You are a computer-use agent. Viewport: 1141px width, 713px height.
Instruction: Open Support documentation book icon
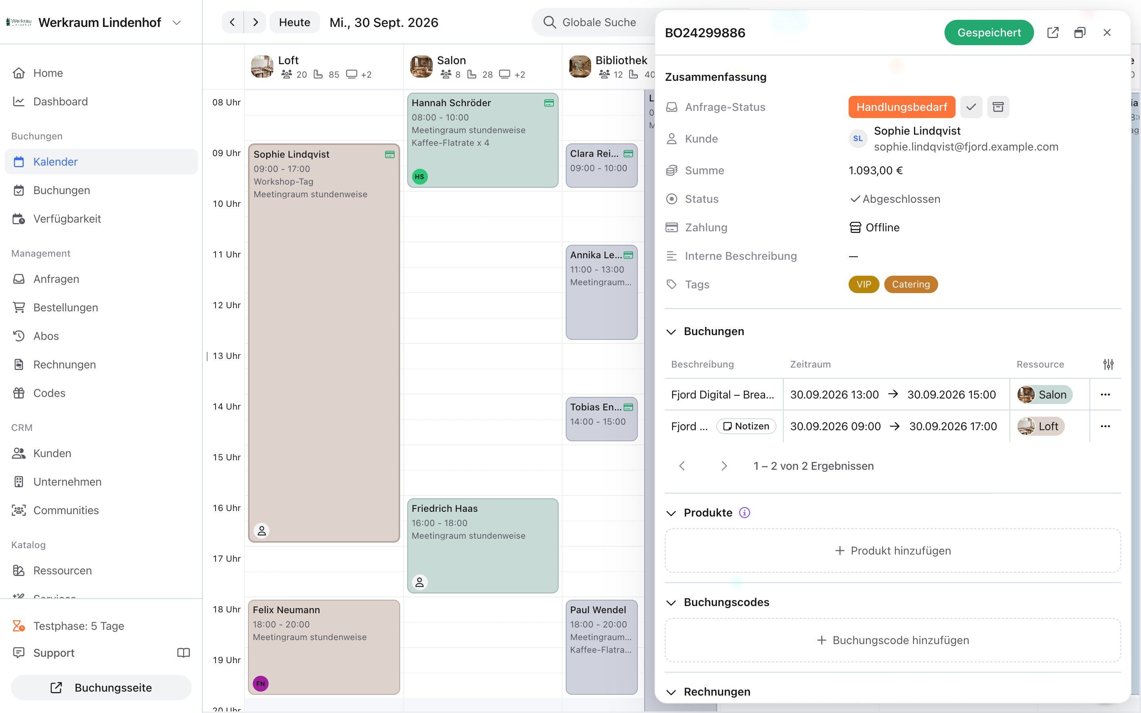pyautogui.click(x=183, y=653)
